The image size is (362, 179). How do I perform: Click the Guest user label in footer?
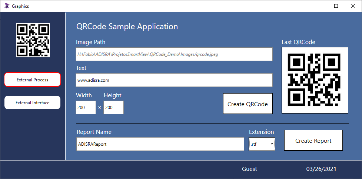[250, 169]
